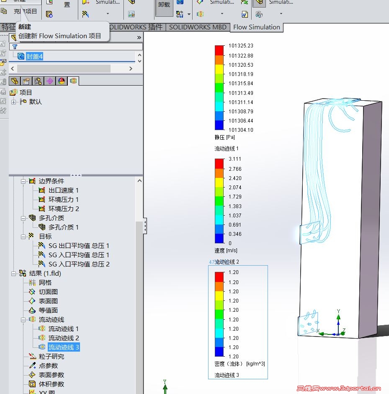Click the 等值面 isosurface icon
The width and height of the screenshot is (389, 394).
pos(32,311)
